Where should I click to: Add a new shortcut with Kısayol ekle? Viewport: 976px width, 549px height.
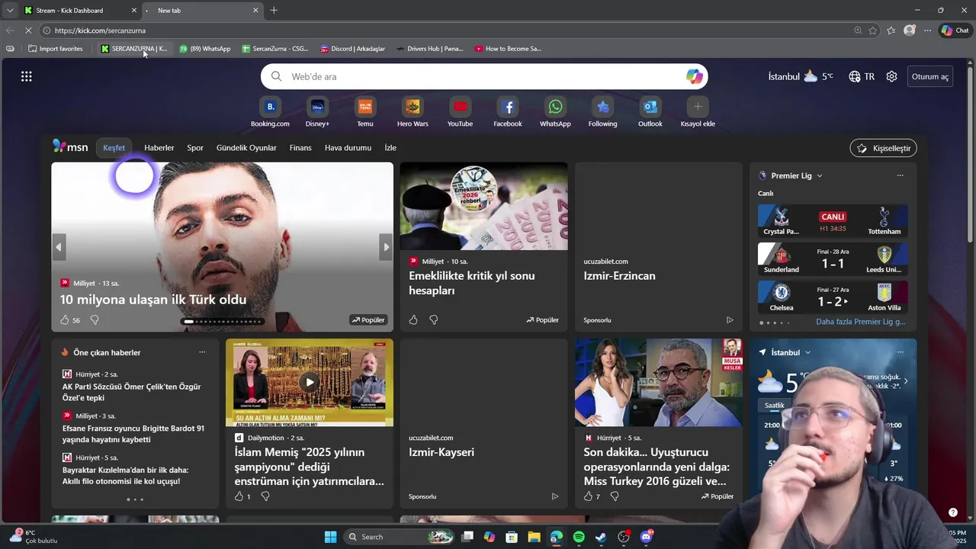coord(698,111)
